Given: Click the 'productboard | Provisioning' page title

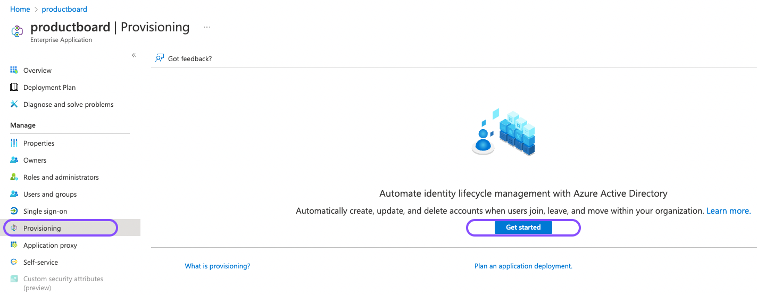Looking at the screenshot, I should 110,27.
